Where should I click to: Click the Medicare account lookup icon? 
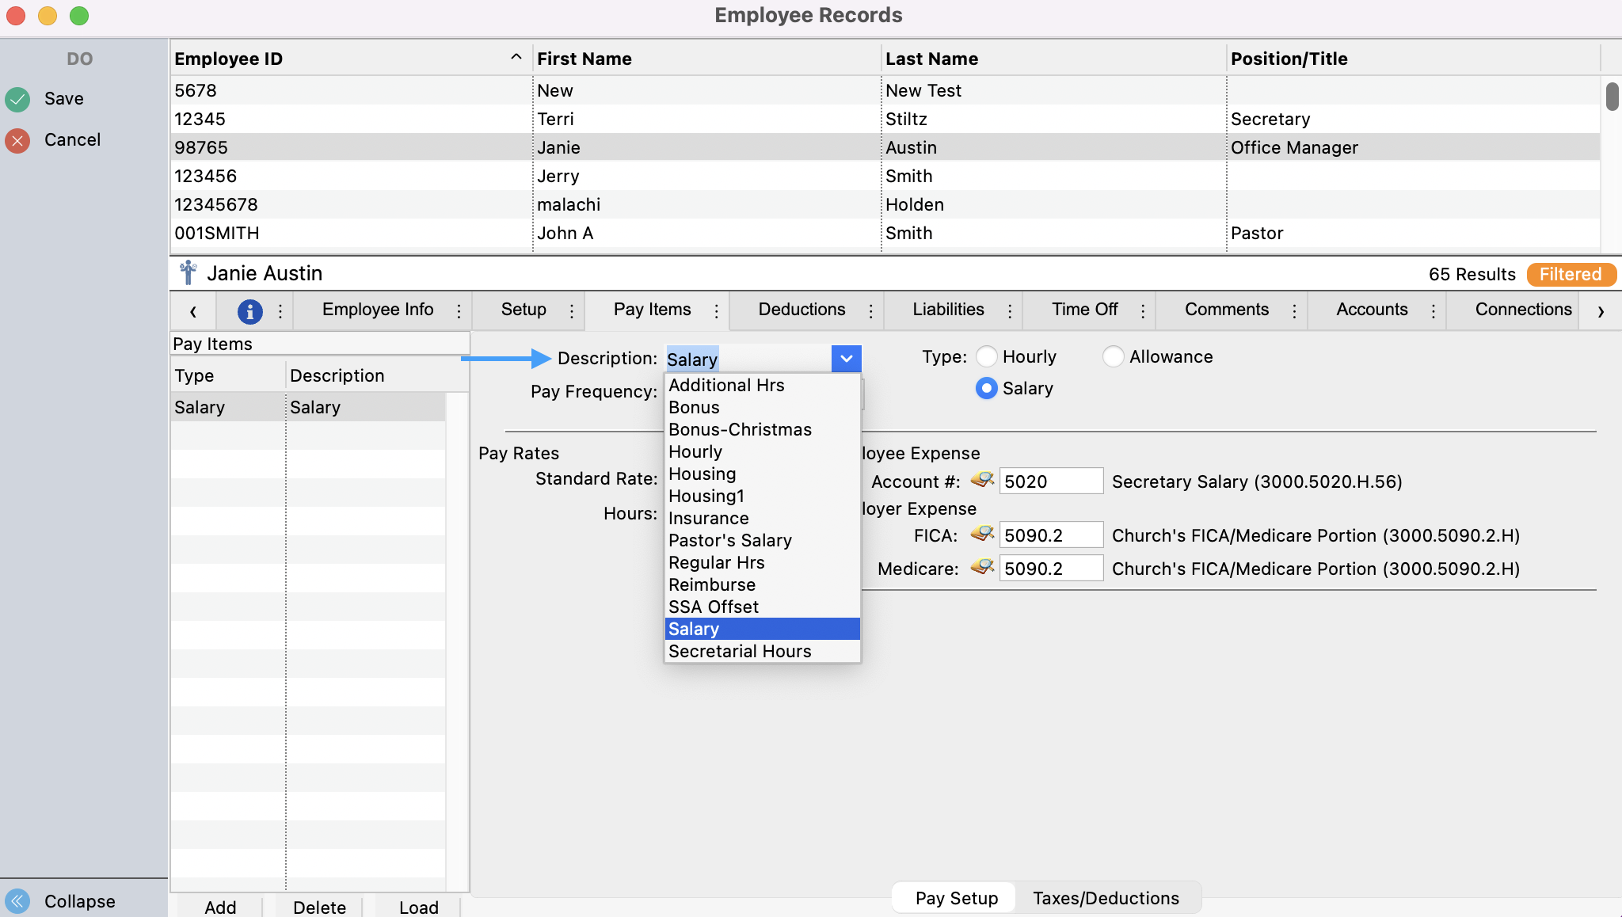(x=982, y=568)
